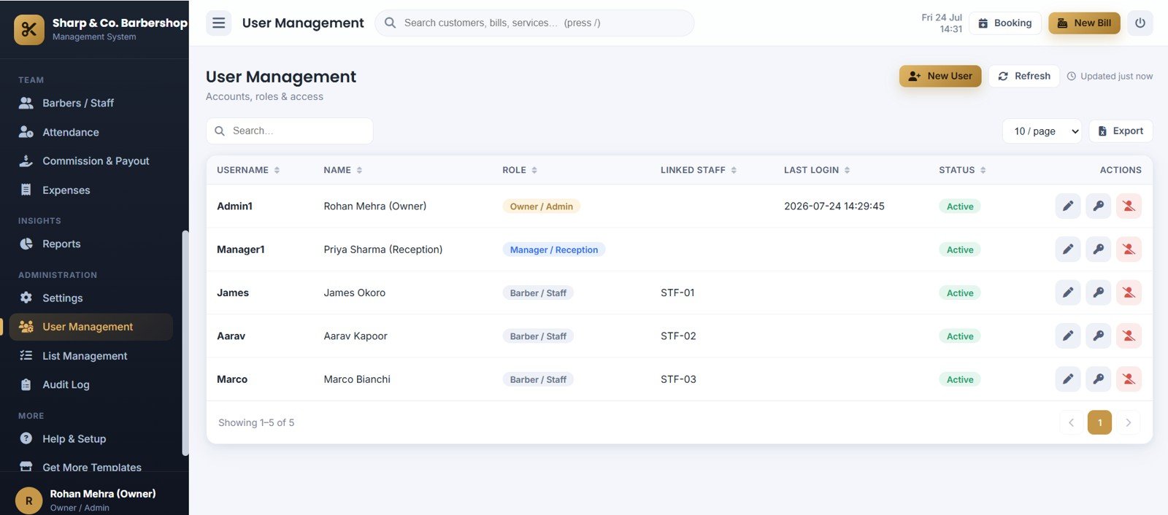Click next page arrow
Viewport: 1168px width, 515px height.
click(1128, 422)
